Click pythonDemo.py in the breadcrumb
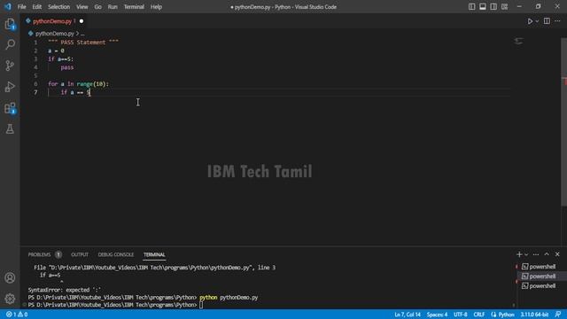The image size is (567, 319). click(x=55, y=34)
